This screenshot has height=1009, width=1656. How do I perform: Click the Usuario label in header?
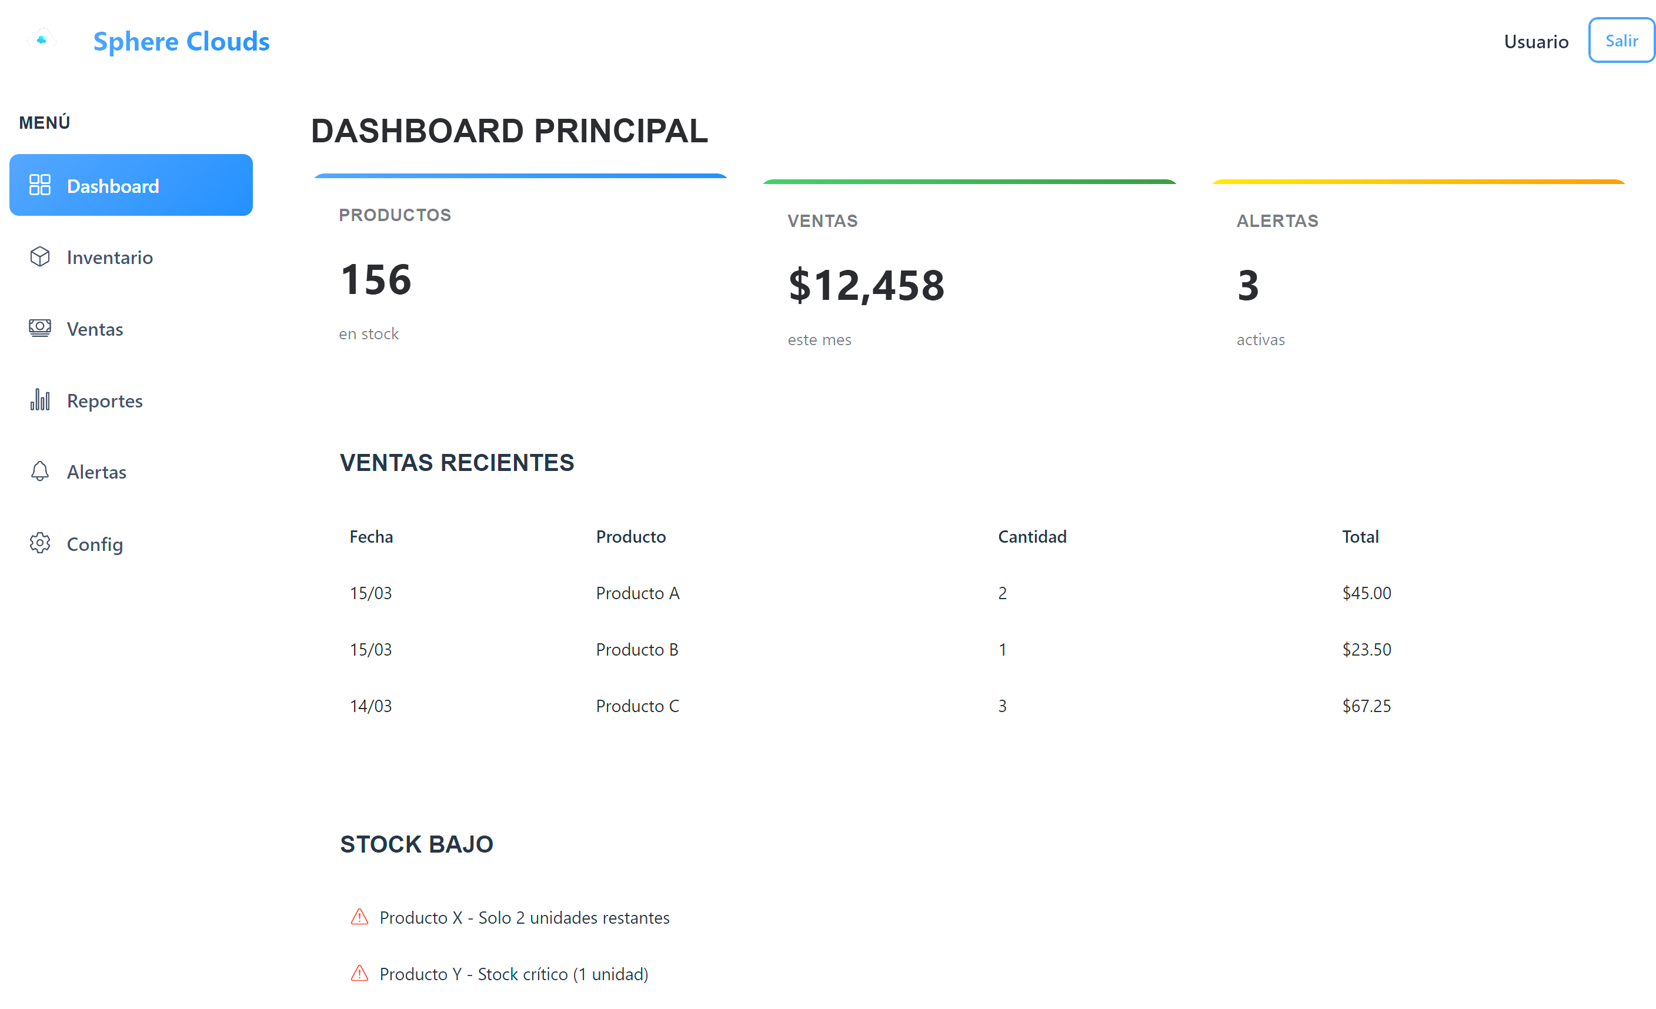[1535, 42]
